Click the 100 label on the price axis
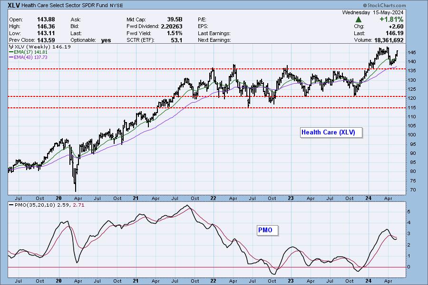The width and height of the screenshot is (428, 285). 412,135
